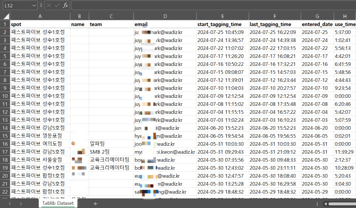The image size is (356, 208).
Task: Click the horizontal scrollbar left arrow
Action: point(326,204)
